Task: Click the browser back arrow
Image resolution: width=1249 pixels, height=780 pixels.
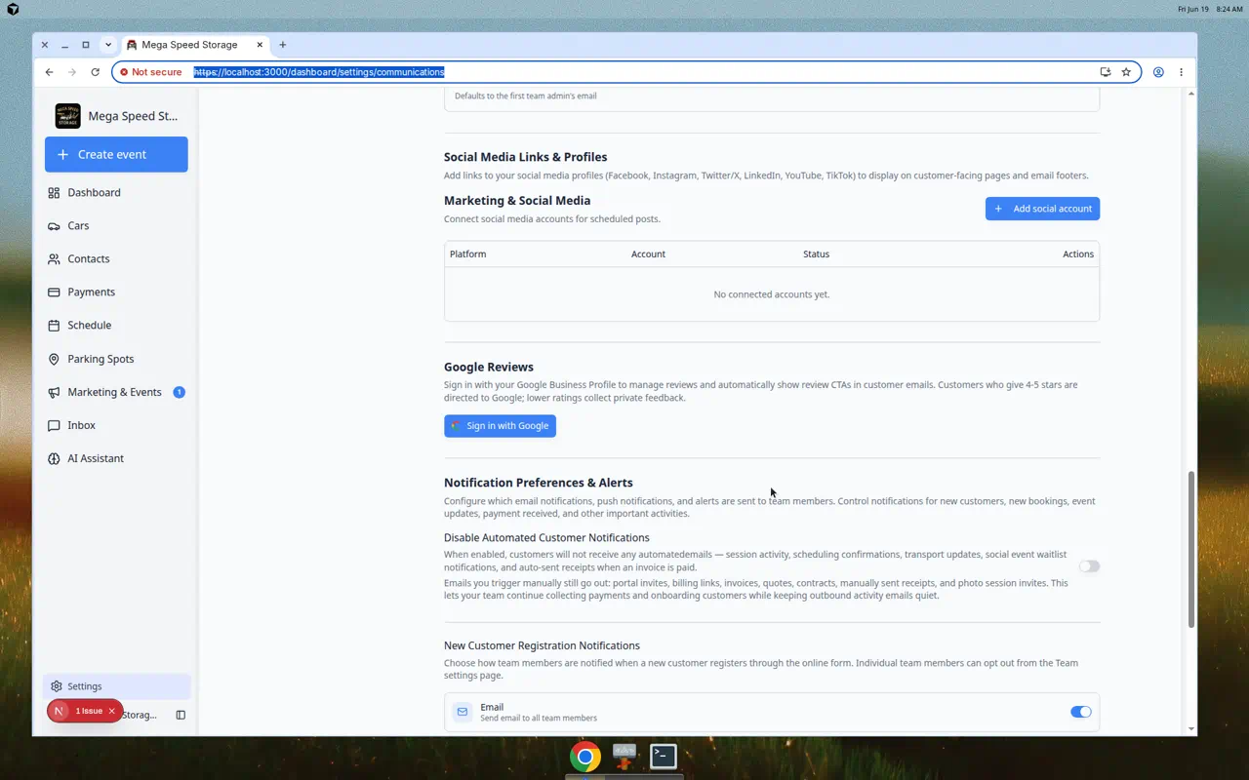Action: [x=49, y=72]
